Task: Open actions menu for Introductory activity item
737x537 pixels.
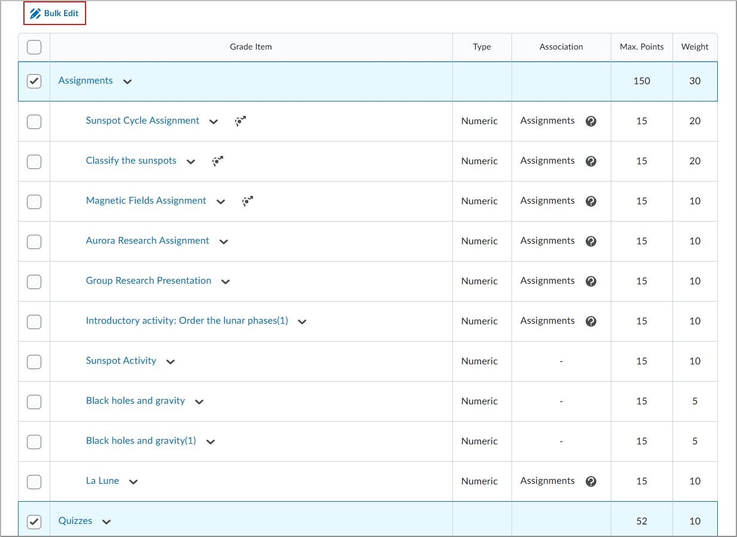Action: 302,322
